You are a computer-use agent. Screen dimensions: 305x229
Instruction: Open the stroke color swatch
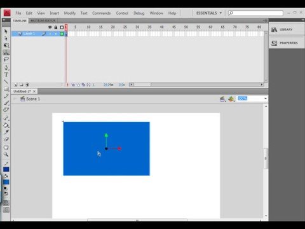[6, 169]
